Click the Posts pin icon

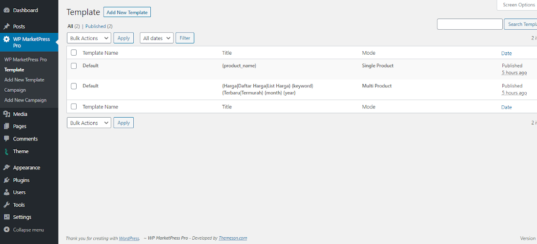pyautogui.click(x=6, y=26)
